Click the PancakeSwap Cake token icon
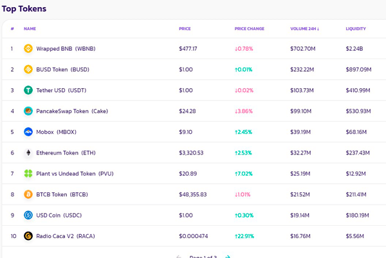The image size is (386, 258). 28,111
